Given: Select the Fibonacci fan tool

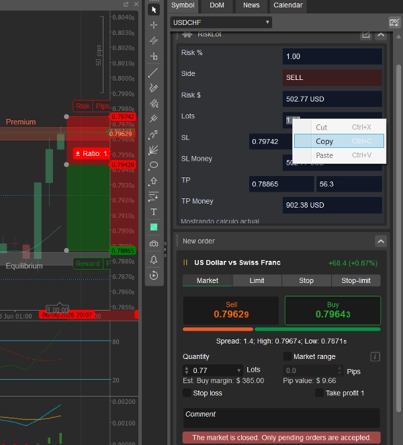Looking at the screenshot, I should pyautogui.click(x=153, y=149).
